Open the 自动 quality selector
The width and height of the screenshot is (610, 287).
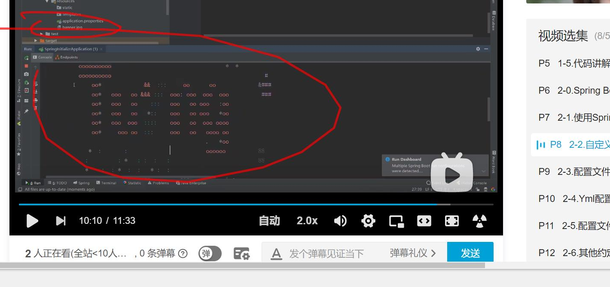pyautogui.click(x=269, y=221)
